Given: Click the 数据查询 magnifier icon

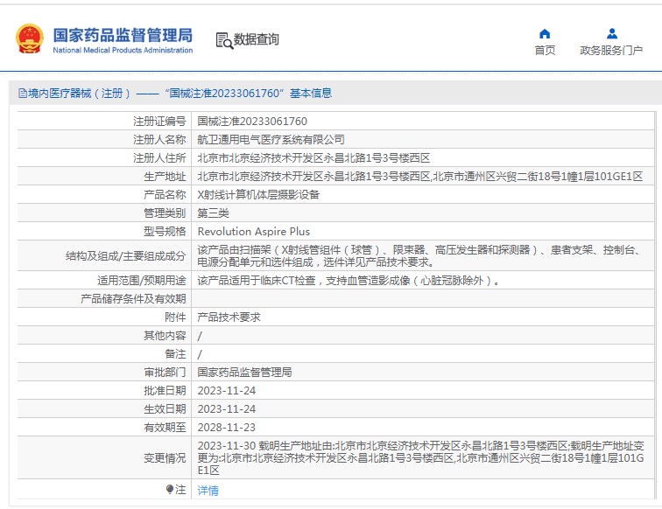Looking at the screenshot, I should (x=223, y=40).
